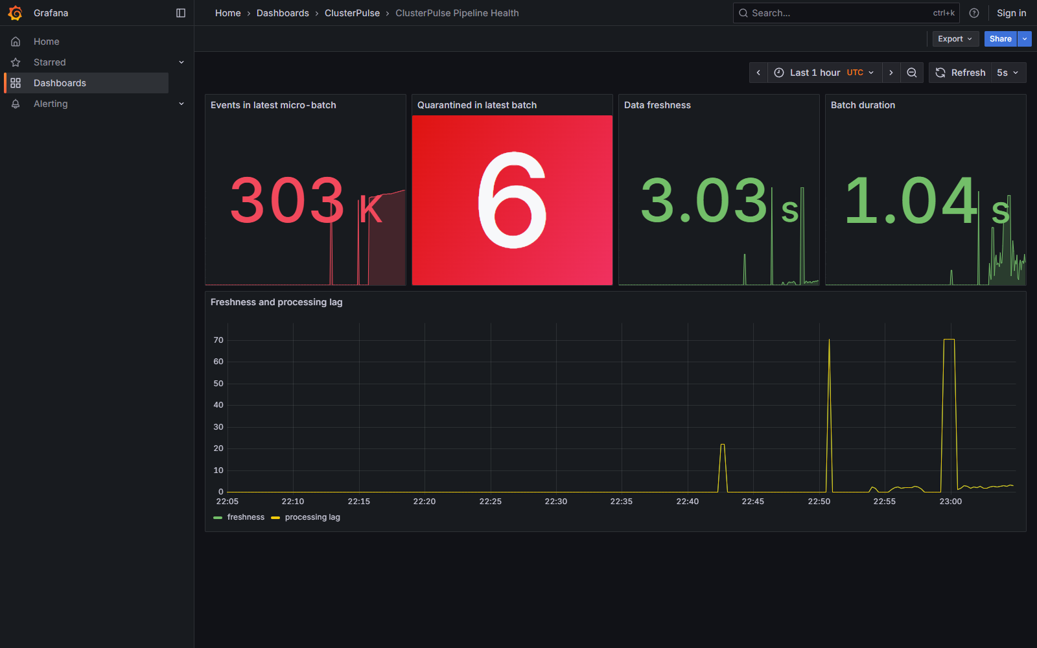
Task: Click the 22:50 x-axis time label
Action: [x=819, y=502]
